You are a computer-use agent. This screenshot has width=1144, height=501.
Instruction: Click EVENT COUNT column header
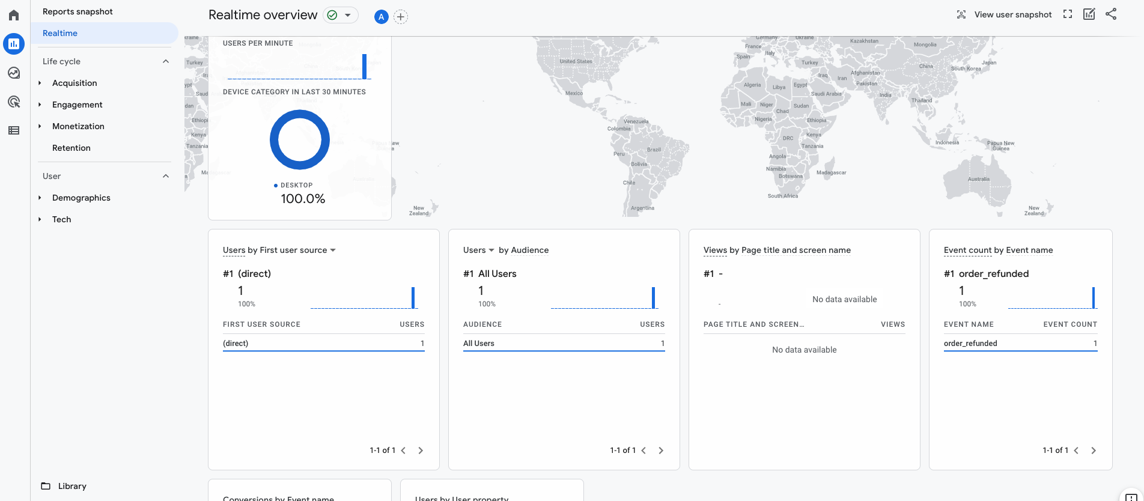tap(1070, 324)
